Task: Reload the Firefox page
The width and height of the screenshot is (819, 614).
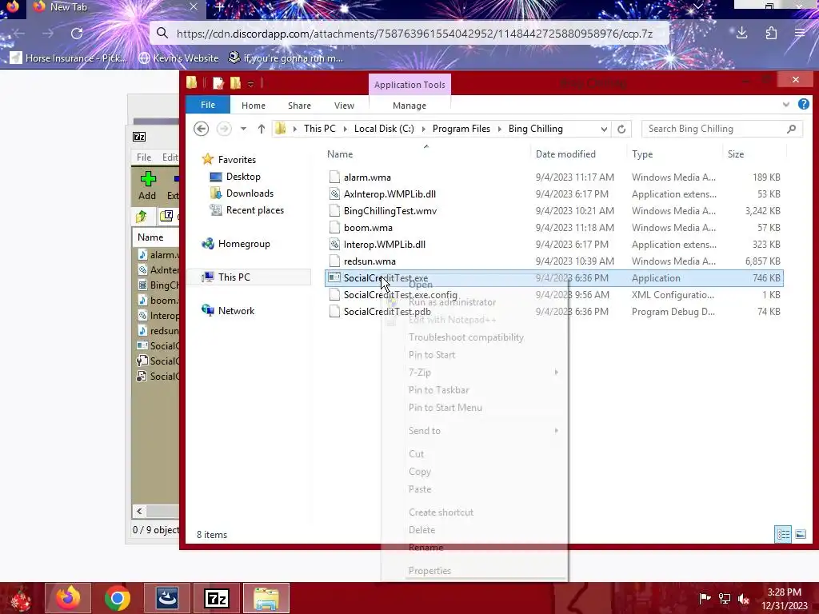Action: point(77,34)
